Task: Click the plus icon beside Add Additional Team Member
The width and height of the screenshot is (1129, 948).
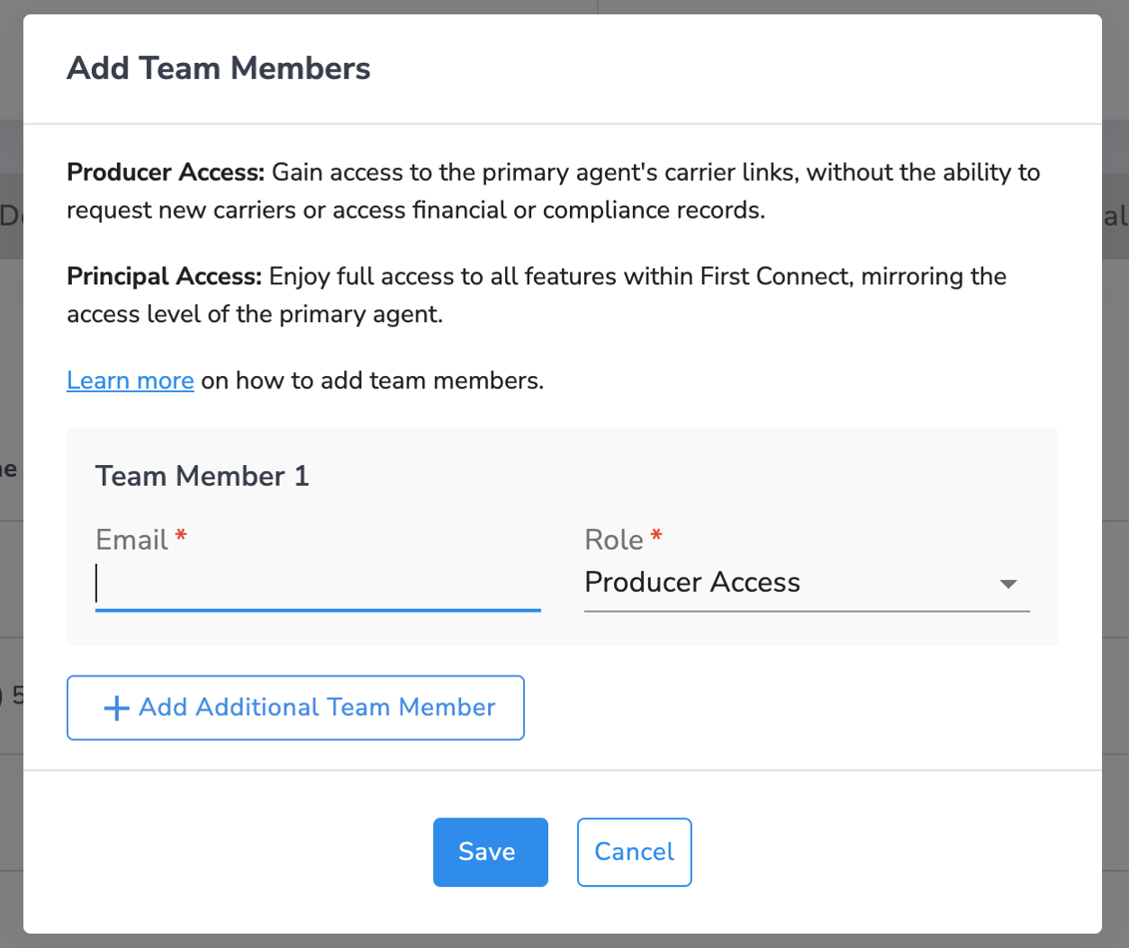Action: click(x=115, y=708)
